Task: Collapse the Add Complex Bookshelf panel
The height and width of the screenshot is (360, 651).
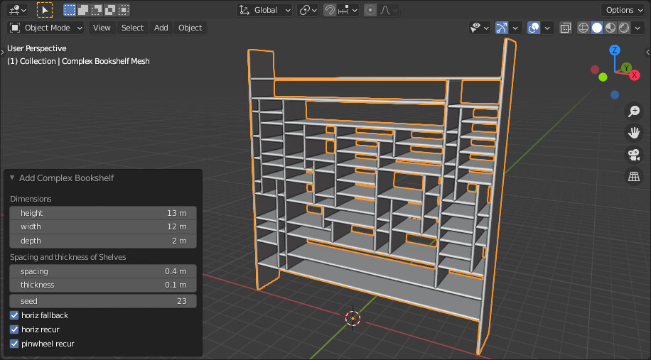Action: point(12,178)
